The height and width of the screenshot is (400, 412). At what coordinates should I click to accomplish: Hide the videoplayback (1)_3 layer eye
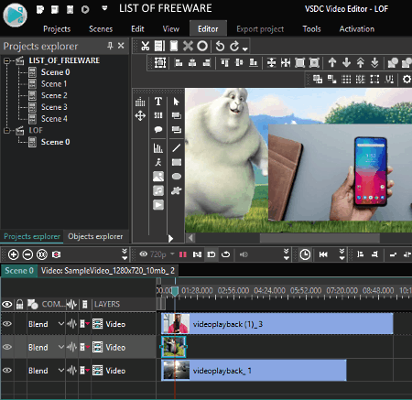pyautogui.click(x=7, y=324)
